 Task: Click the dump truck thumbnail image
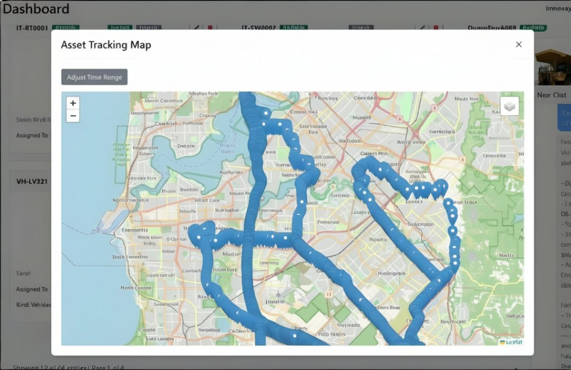point(552,66)
